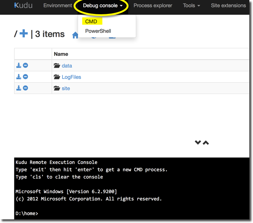253x223 pixels.
Task: Go to home folder icon
Action: click(x=75, y=35)
